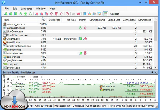Click the grey right arrow toolbar icon
Viewport: 160px width, 110px height.
(73, 14)
